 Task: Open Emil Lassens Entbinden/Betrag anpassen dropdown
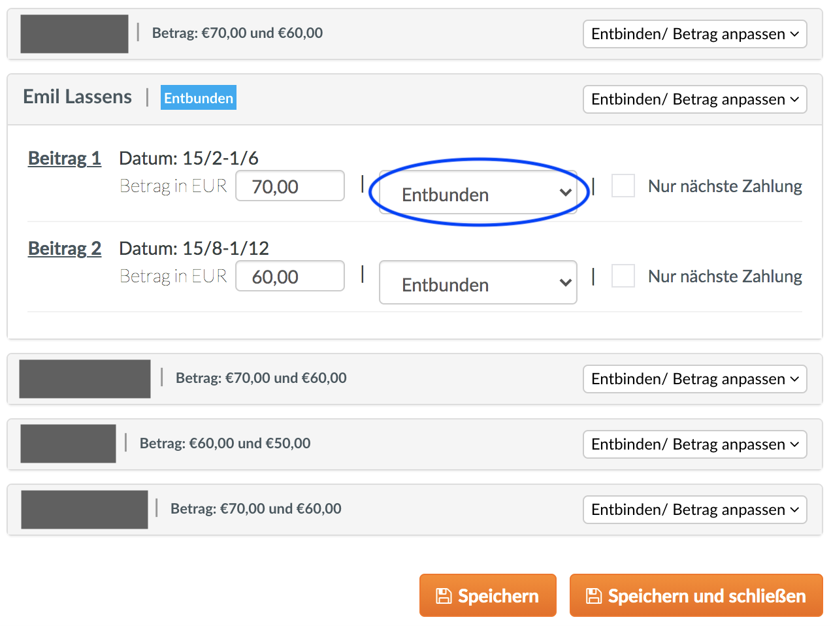(x=694, y=99)
